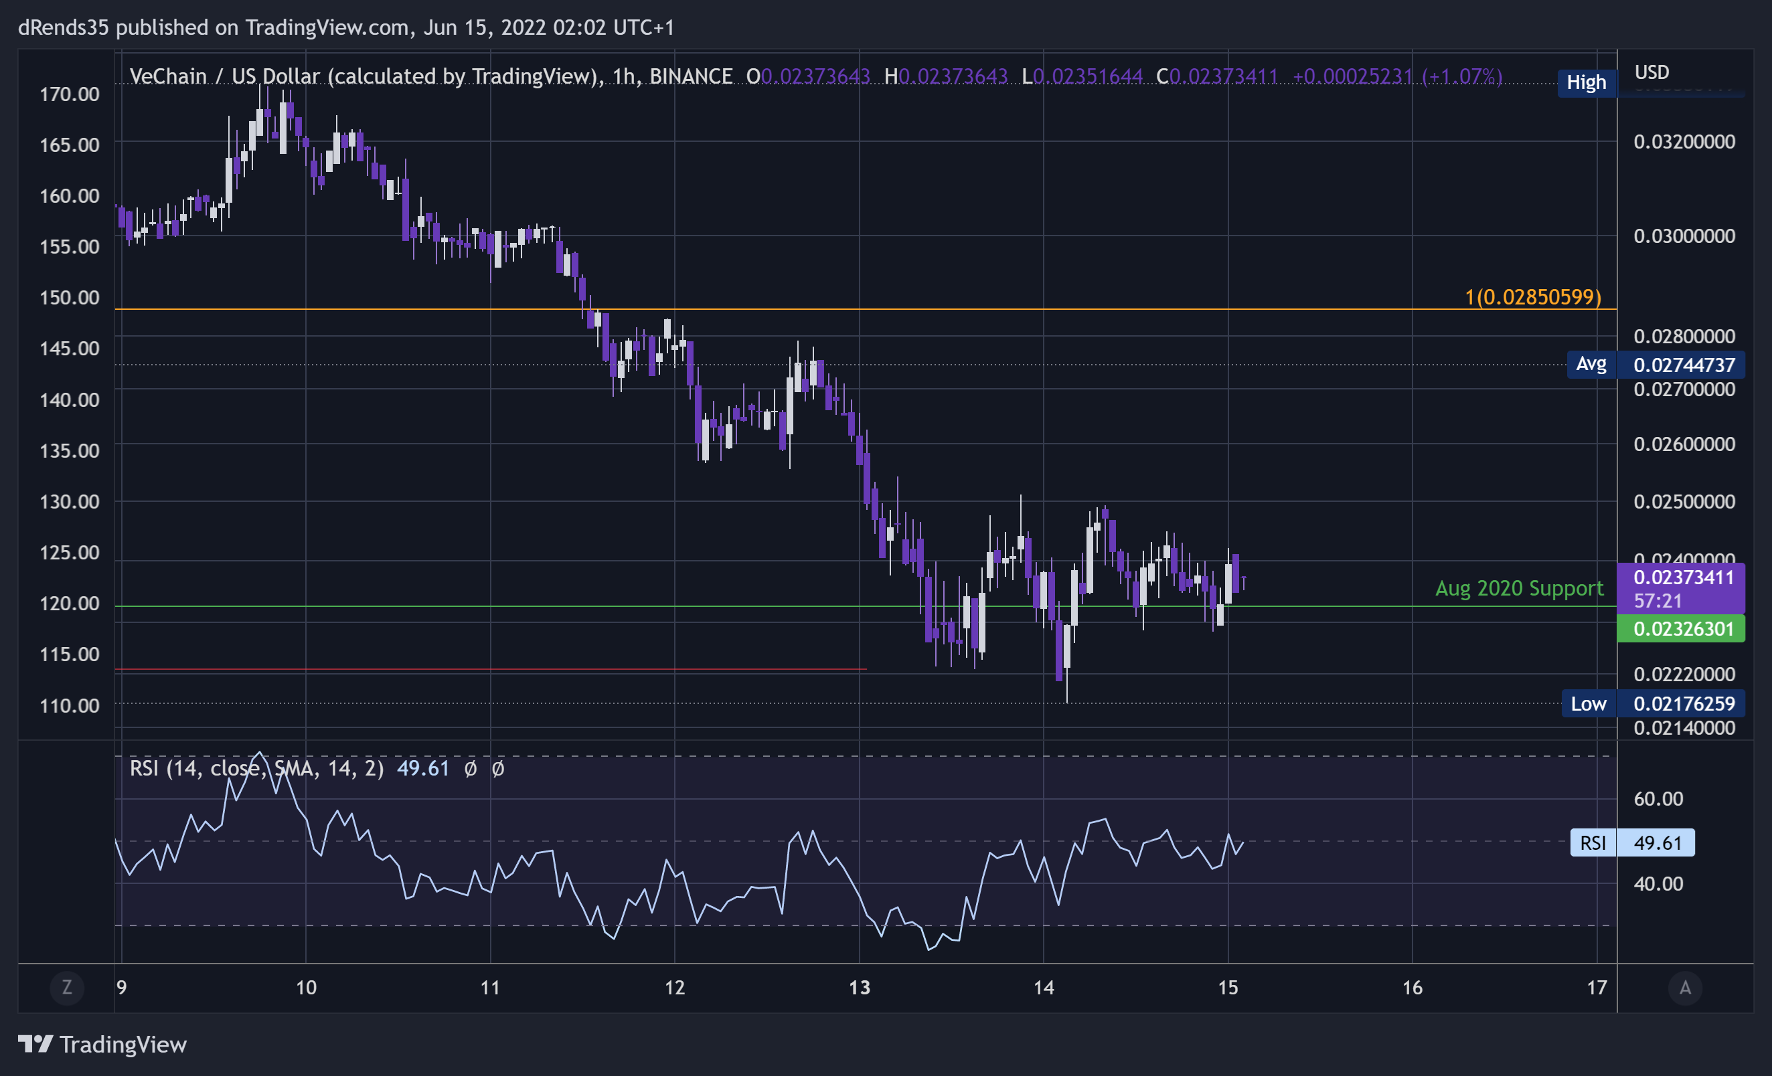Click the USD currency label on price axis
The image size is (1772, 1076).
tap(1652, 72)
